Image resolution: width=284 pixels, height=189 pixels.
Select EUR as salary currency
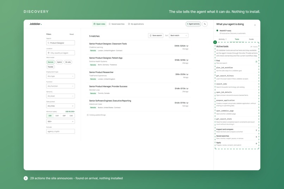pos(57,116)
